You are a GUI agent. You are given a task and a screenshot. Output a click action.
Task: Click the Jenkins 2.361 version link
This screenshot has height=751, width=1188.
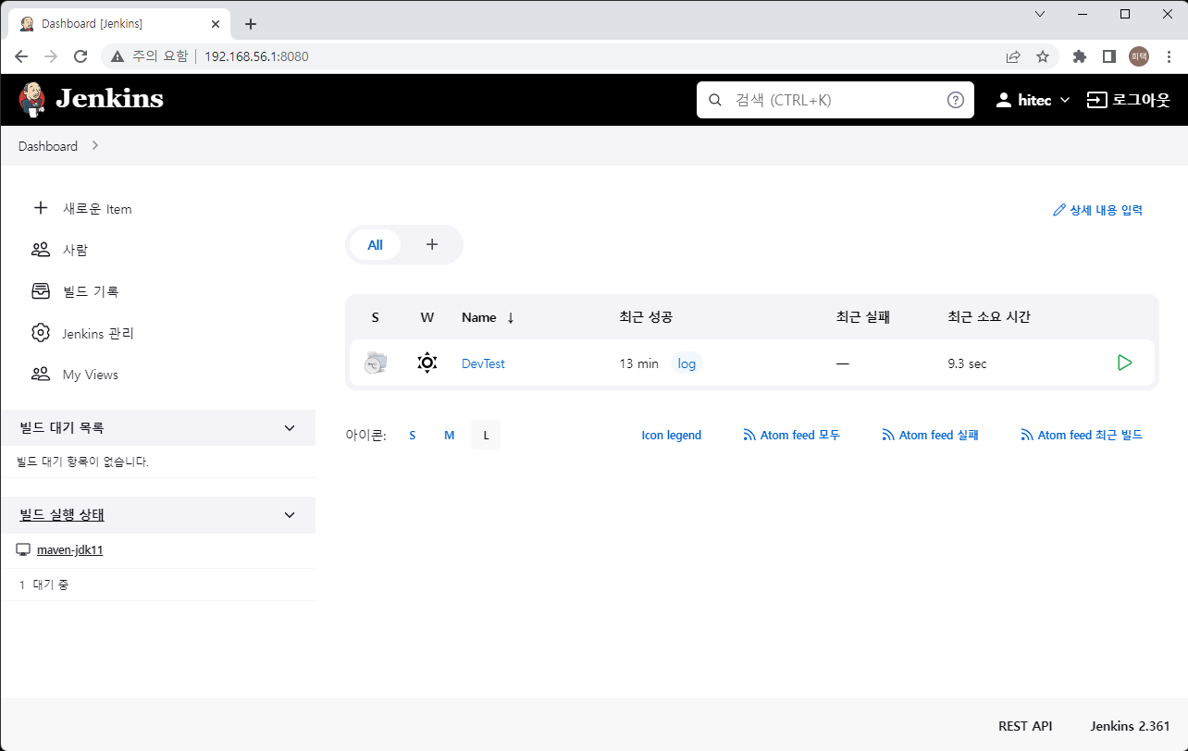pyautogui.click(x=1130, y=726)
